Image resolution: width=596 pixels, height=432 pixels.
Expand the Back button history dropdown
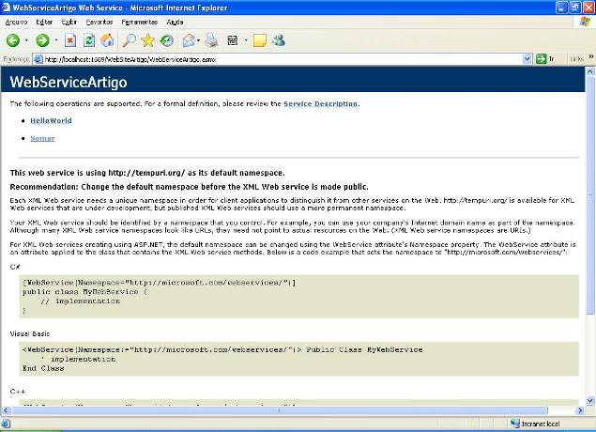[26, 40]
